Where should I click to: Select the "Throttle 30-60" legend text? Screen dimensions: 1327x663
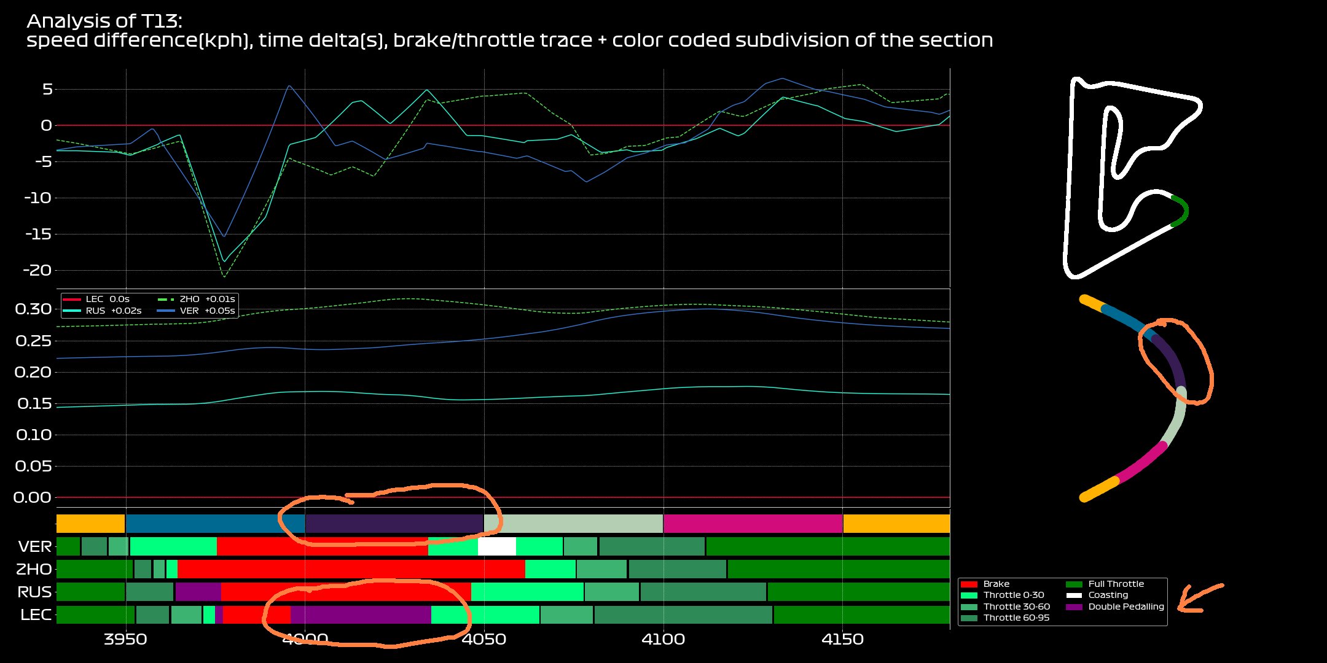pos(1017,607)
